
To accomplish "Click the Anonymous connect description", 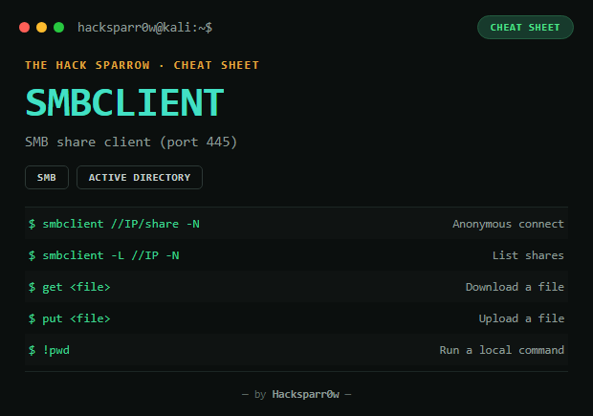I will point(508,224).
